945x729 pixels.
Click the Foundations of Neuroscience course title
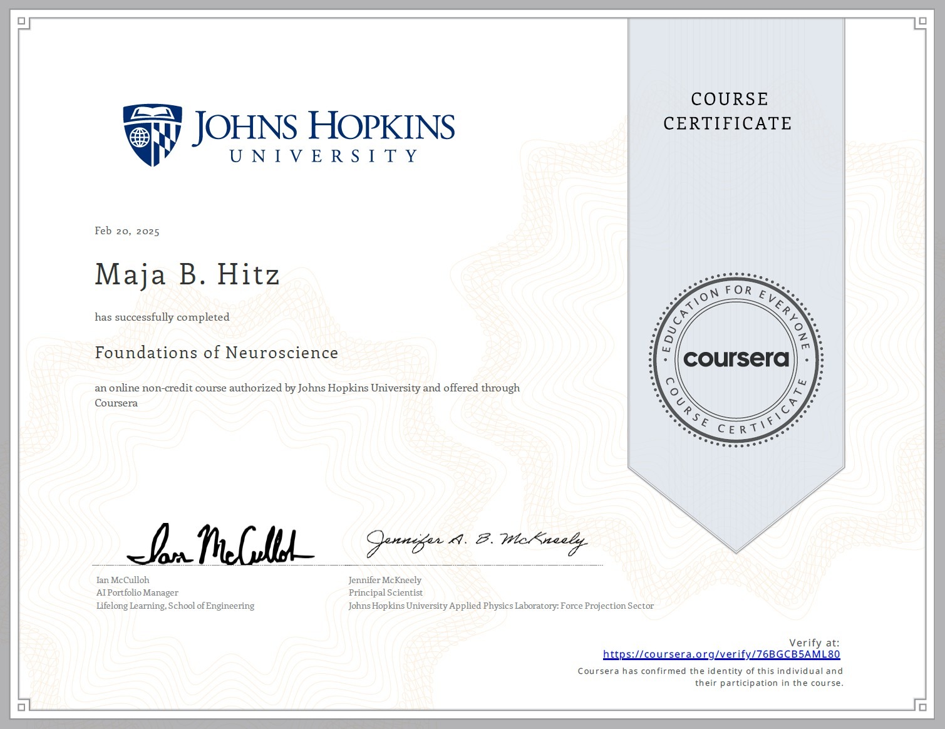pos(217,353)
